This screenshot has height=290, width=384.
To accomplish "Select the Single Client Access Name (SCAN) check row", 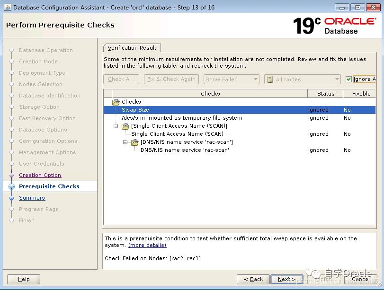I will pos(239,134).
